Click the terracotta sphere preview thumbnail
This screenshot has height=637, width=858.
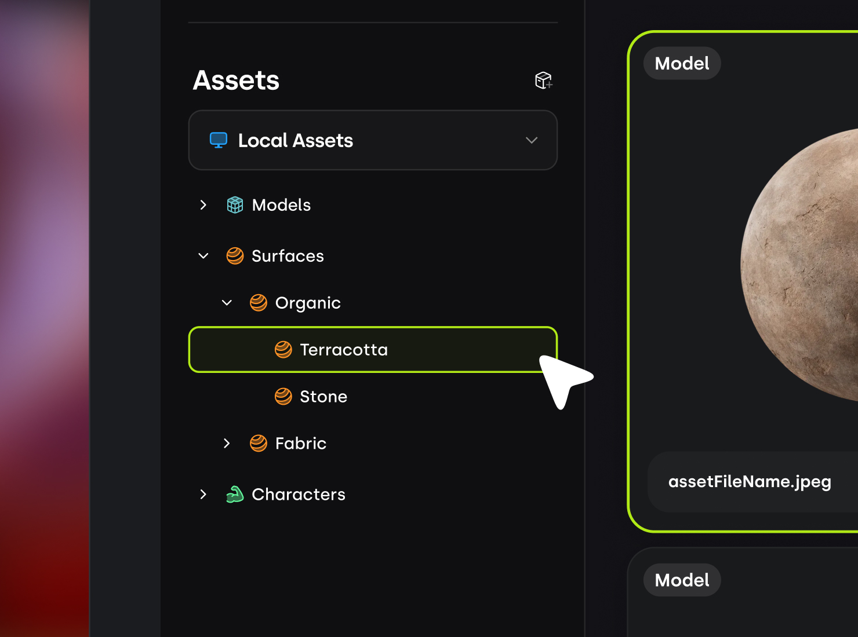tap(806, 263)
